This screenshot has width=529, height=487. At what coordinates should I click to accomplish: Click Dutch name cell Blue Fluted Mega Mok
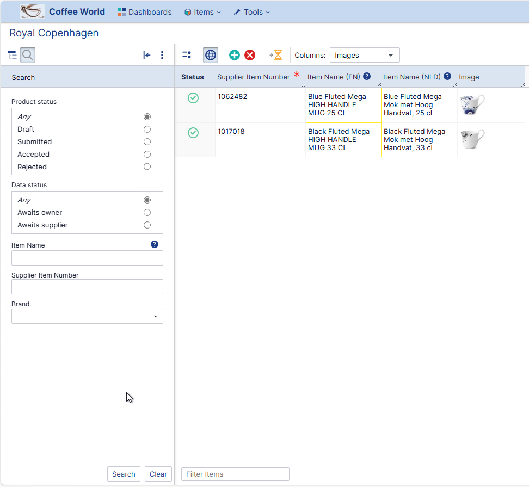point(419,105)
